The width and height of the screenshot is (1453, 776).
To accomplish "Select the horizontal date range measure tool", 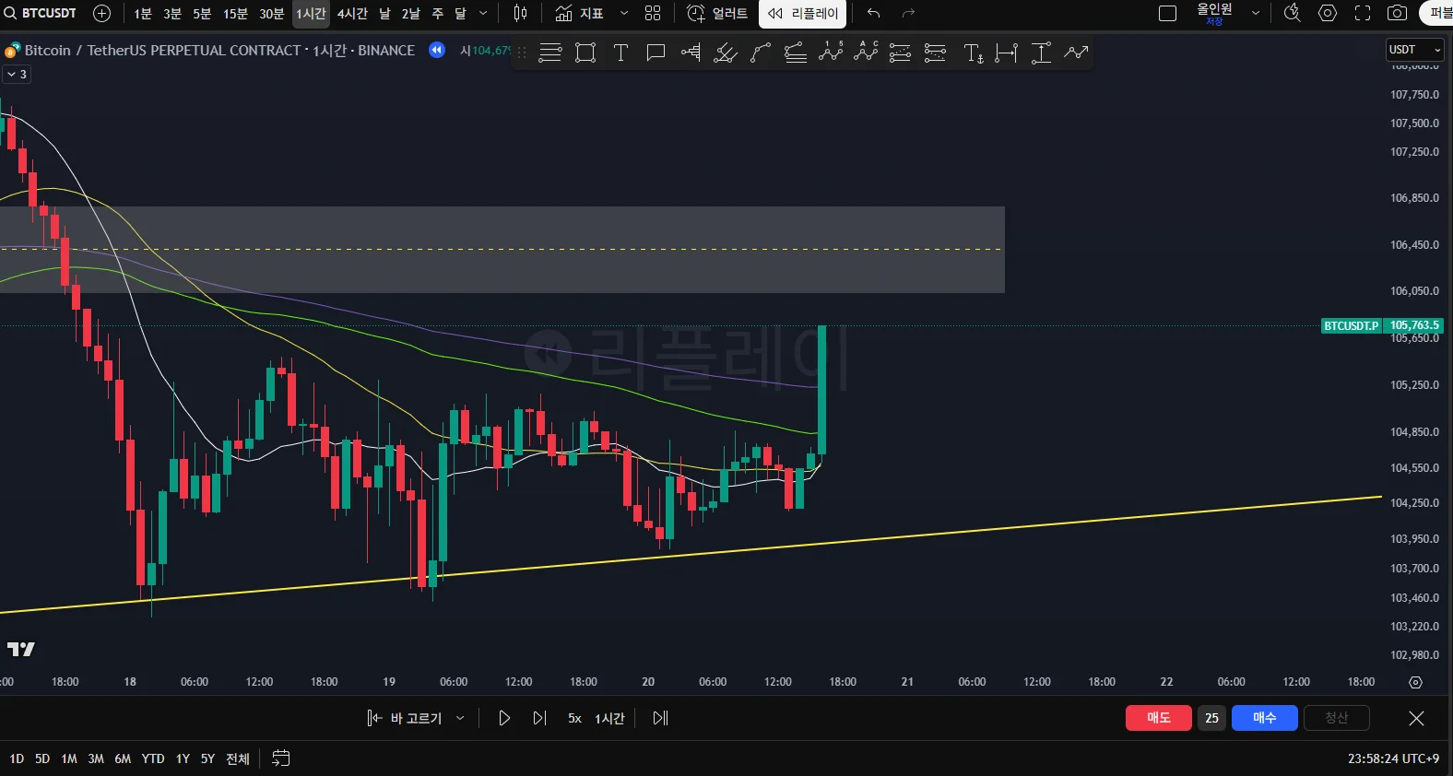I will [x=1007, y=53].
